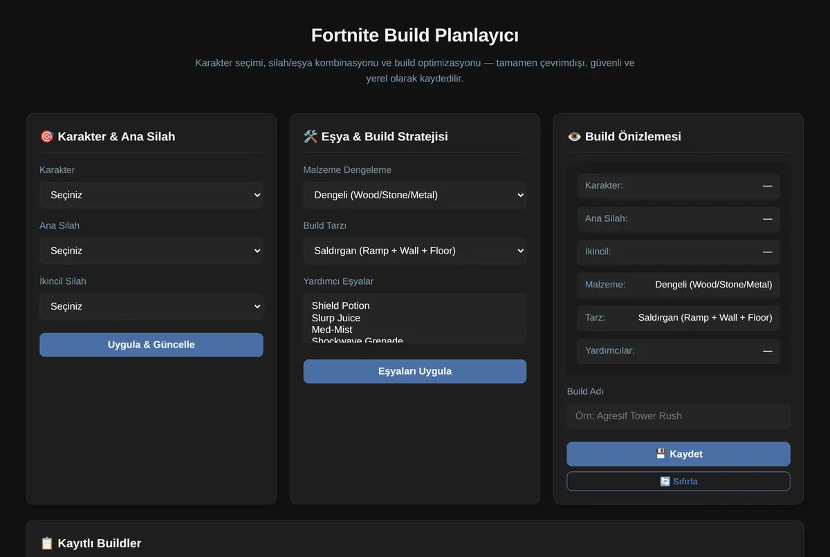Image resolution: width=830 pixels, height=557 pixels.
Task: Open the Build Tarzı dropdown
Action: click(414, 251)
